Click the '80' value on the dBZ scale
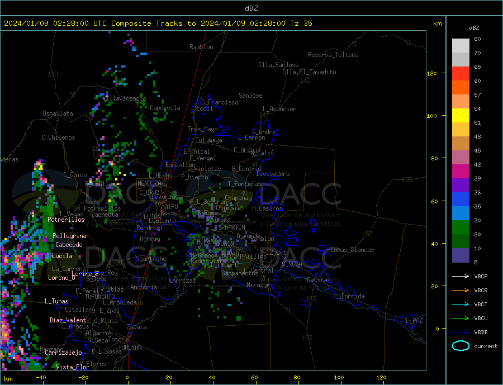 [477, 39]
